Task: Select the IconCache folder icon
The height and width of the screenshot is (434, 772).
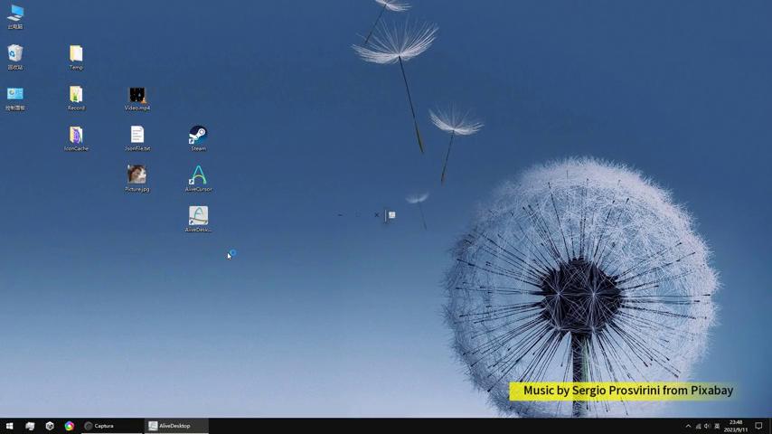Action: 76,136
